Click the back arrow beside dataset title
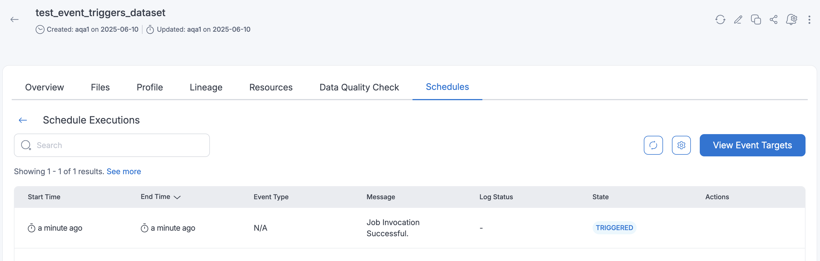 click(x=14, y=20)
